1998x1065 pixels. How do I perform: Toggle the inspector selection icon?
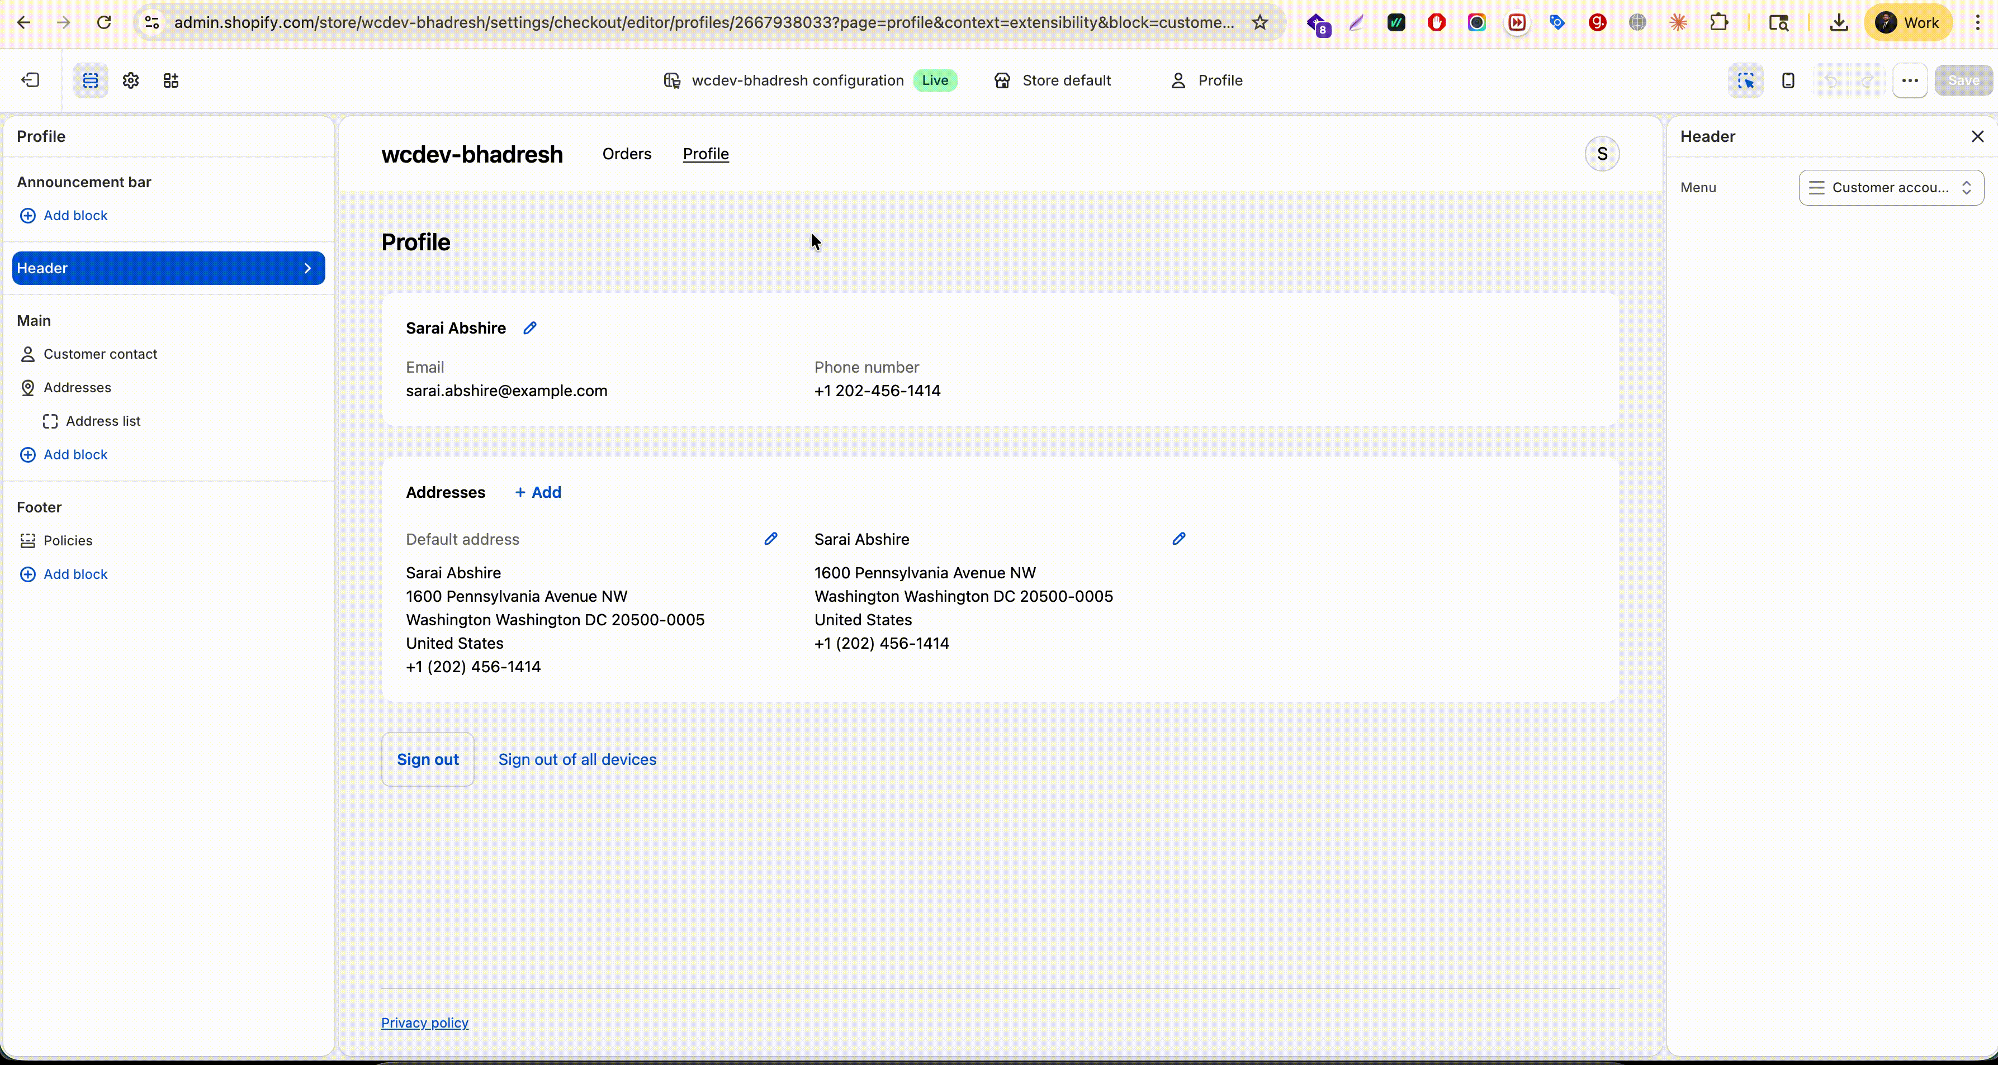[x=1746, y=80]
